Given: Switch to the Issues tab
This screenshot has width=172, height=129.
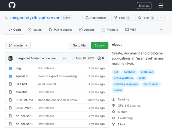Looking at the screenshot, I should [35, 30].
